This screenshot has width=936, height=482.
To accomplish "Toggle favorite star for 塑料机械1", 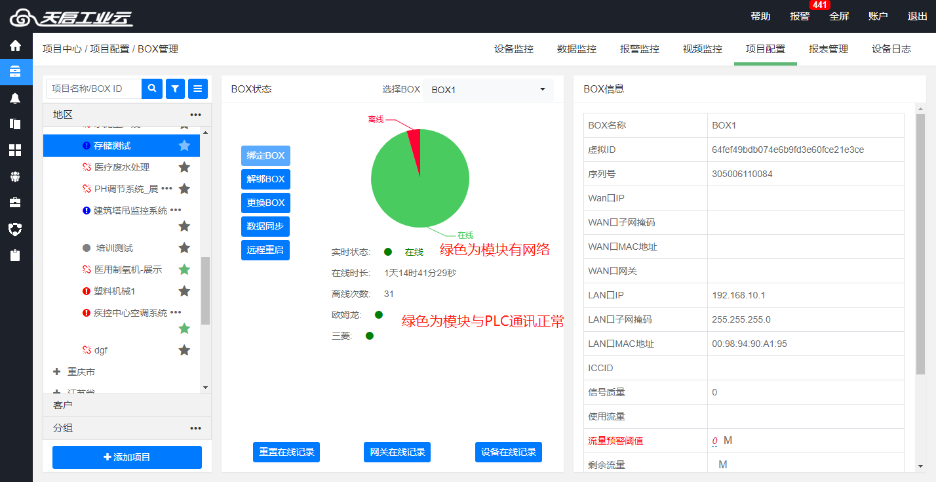I will click(x=184, y=291).
